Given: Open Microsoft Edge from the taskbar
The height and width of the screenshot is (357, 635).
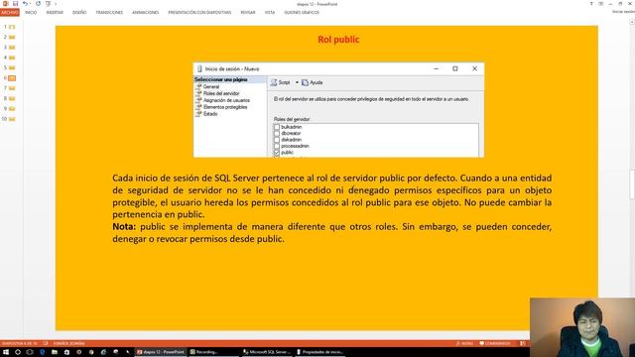Looking at the screenshot, I should [x=42, y=352].
